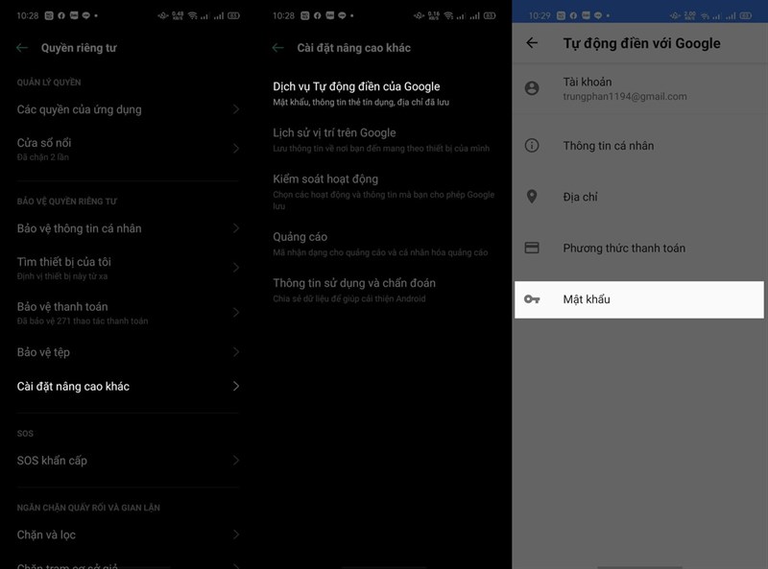768x569 pixels.
Task: Open Quảng cáo settings
Action: pos(384,244)
